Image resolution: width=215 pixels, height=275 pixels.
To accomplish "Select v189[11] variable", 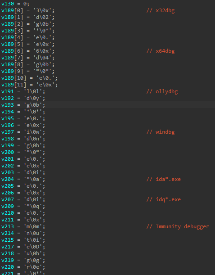I will click(14, 85).
